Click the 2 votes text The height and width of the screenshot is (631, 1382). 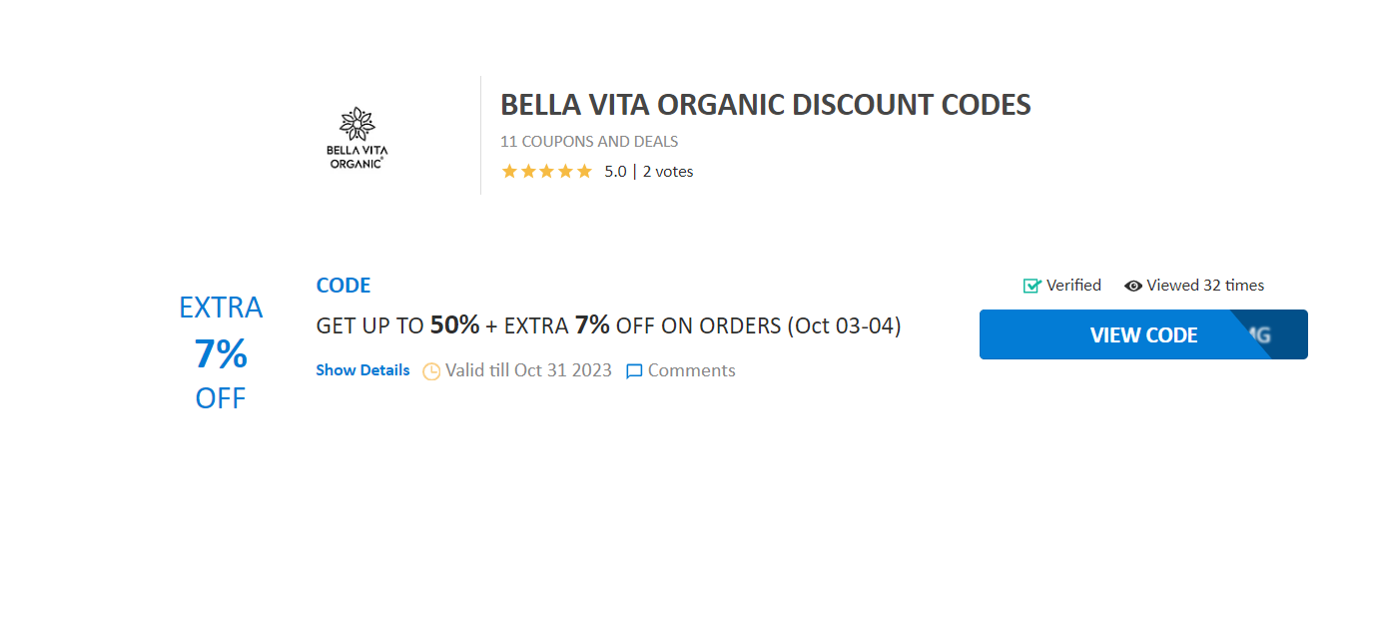click(668, 172)
